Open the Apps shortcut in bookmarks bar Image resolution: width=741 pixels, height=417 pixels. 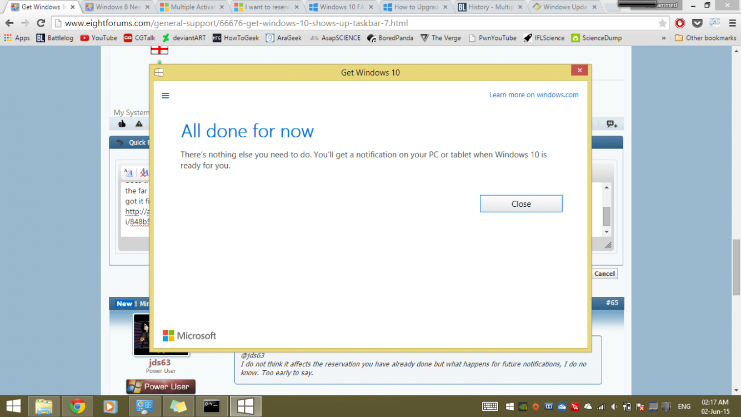click(x=17, y=38)
